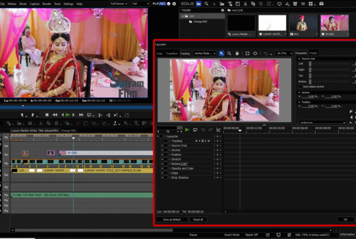Click the Top source crop slider handle
Image resolution: width=356 pixels, height=239 pixels.
pos(310,75)
